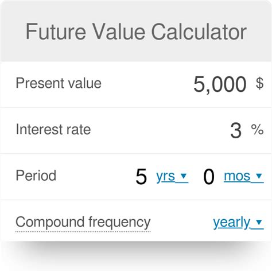Viewport: 272px width, 272px height.
Task: Select the mos link text
Action: [237, 176]
